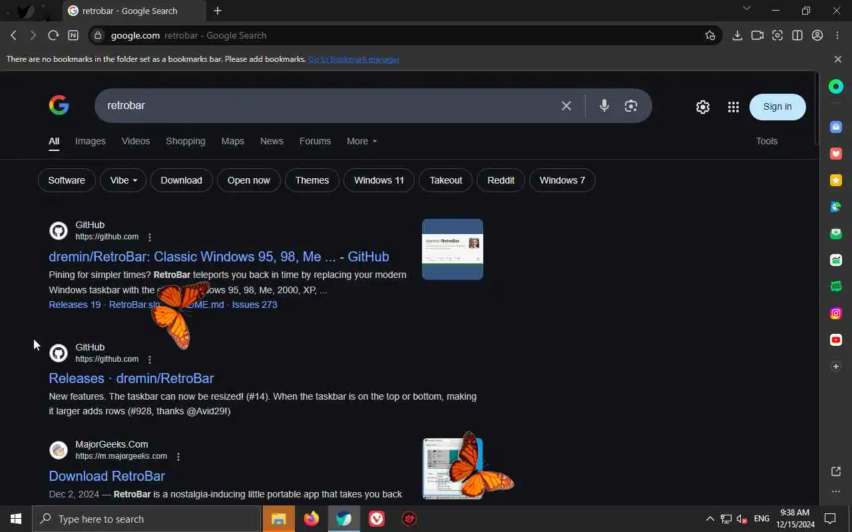Expand the More search categories dropdown
Screen dimensions: 852x532
coord(361,141)
